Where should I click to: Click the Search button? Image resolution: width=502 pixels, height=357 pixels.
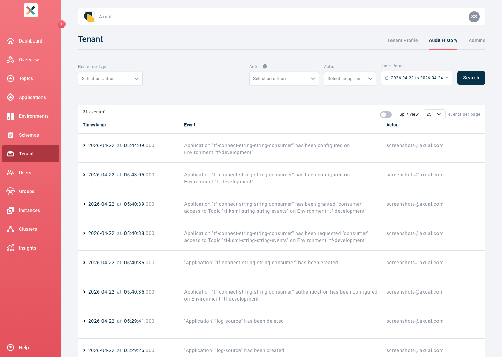click(x=471, y=78)
